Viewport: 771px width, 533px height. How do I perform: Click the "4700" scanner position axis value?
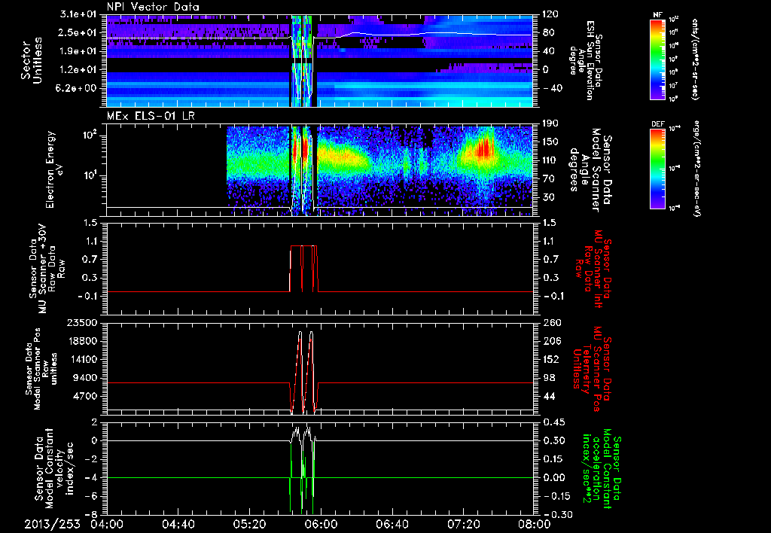[x=86, y=396]
